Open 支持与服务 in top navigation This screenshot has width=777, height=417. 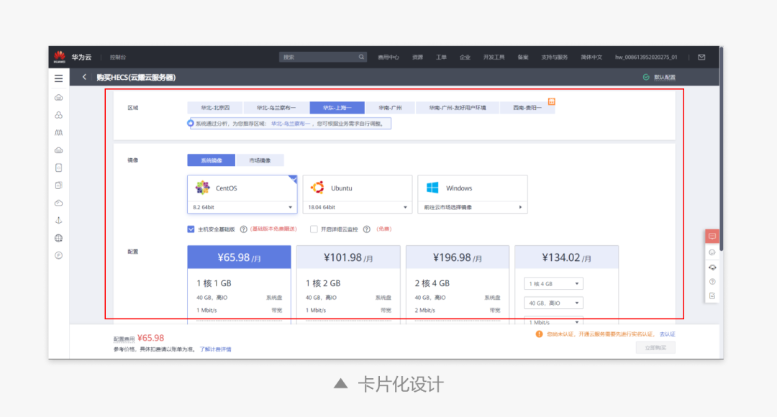point(554,57)
